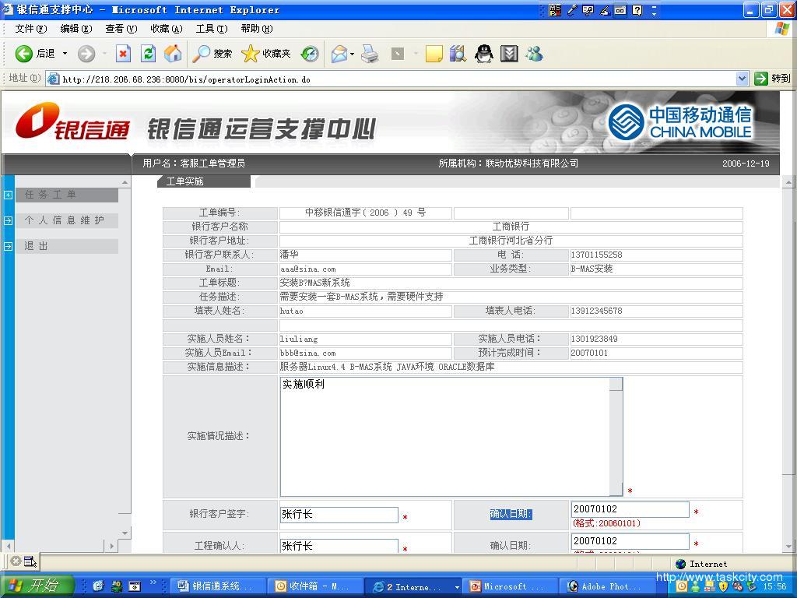The image size is (797, 598).
Task: Open the Messenger people icon
Action: (534, 54)
